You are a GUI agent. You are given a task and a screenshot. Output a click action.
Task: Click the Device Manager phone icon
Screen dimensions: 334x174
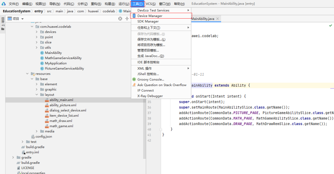tap(134, 16)
